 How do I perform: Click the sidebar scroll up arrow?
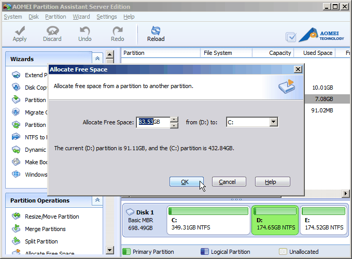click(109, 54)
